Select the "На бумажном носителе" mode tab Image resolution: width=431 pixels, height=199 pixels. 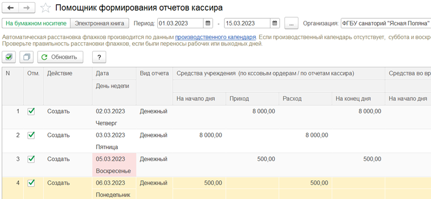[36, 24]
